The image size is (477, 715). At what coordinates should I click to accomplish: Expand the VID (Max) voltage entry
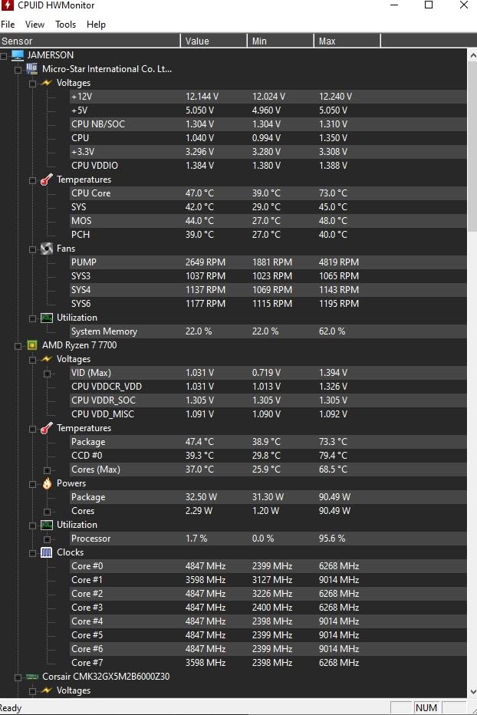[x=47, y=373]
